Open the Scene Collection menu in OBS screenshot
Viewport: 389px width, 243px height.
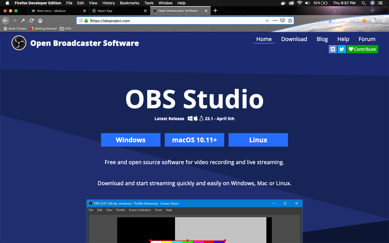pos(140,210)
